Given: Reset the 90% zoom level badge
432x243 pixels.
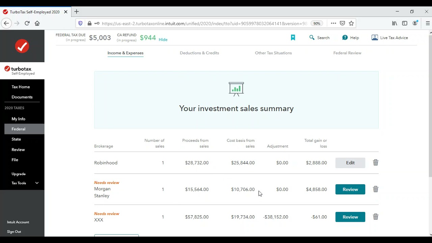Looking at the screenshot, I should (x=317, y=24).
